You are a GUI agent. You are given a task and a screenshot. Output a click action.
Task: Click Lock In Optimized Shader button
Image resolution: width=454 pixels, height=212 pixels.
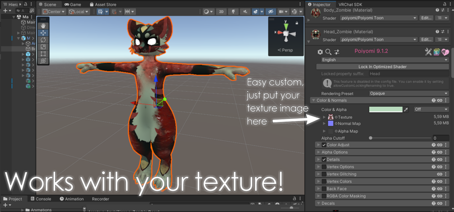[x=383, y=66]
